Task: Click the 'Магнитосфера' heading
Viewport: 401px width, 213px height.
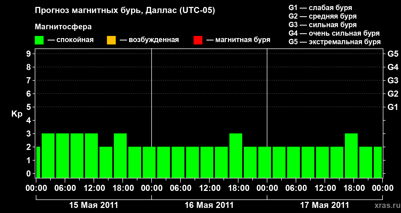Action: pyautogui.click(x=63, y=27)
